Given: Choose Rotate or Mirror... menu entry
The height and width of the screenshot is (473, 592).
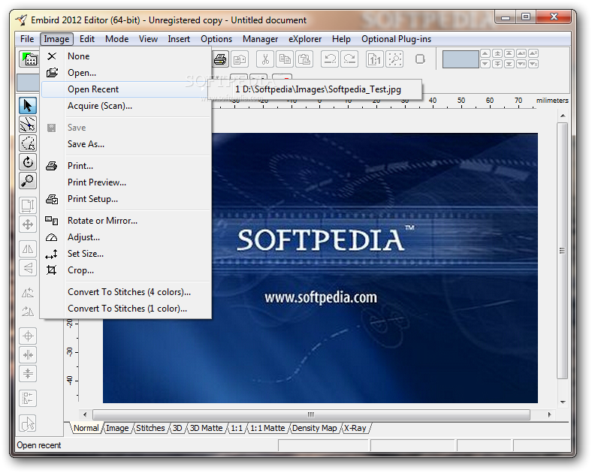Looking at the screenshot, I should click(125, 221).
